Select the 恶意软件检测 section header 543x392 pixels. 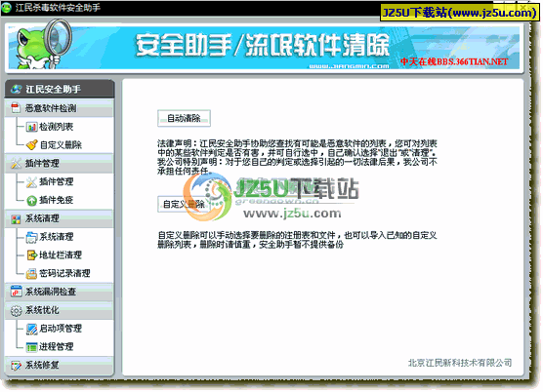(x=60, y=108)
